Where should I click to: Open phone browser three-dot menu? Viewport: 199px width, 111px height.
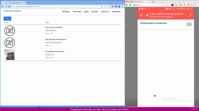coord(191,15)
